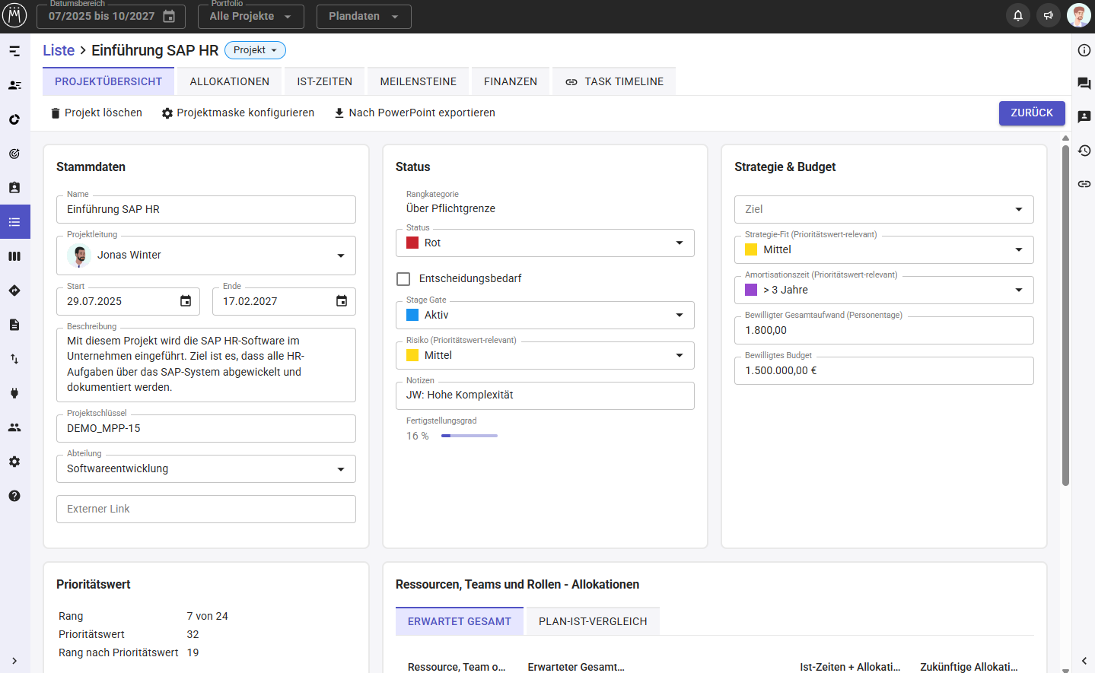Open the Finanzen tab
The image size is (1095, 673).
coord(510,81)
